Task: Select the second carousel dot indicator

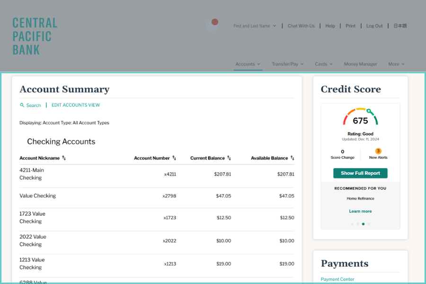Action: click(357, 224)
